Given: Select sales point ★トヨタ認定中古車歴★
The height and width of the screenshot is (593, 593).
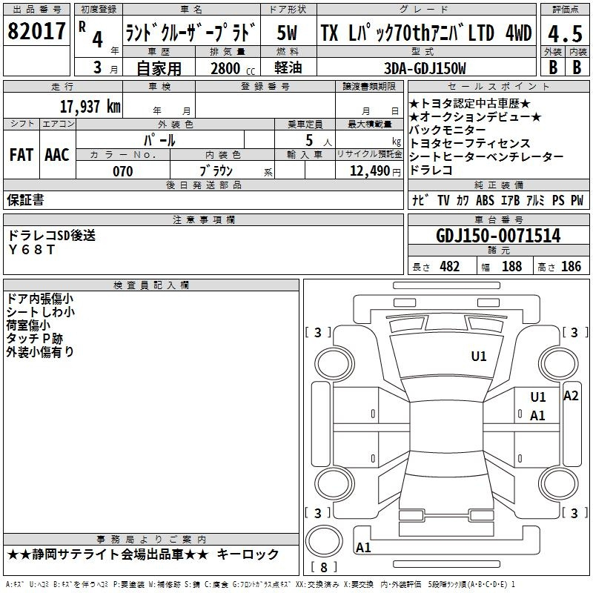Looking at the screenshot, I should pyautogui.click(x=470, y=104).
